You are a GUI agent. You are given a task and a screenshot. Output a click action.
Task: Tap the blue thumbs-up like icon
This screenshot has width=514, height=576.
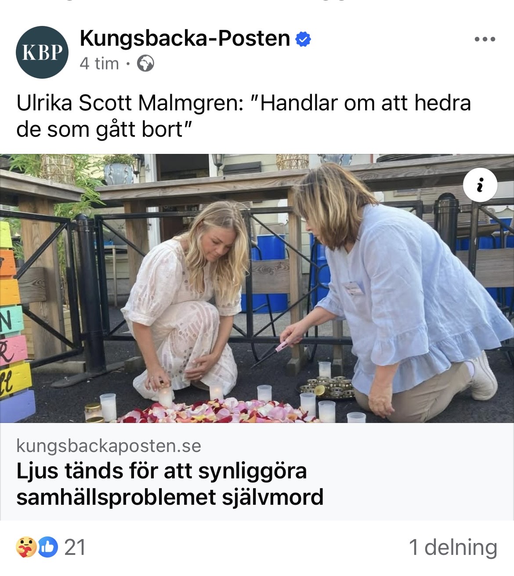coord(48,547)
